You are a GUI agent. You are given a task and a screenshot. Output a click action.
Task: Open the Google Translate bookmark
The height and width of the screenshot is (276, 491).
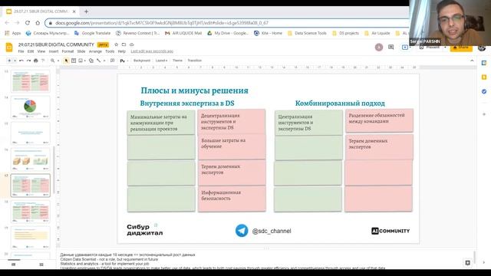(93, 33)
